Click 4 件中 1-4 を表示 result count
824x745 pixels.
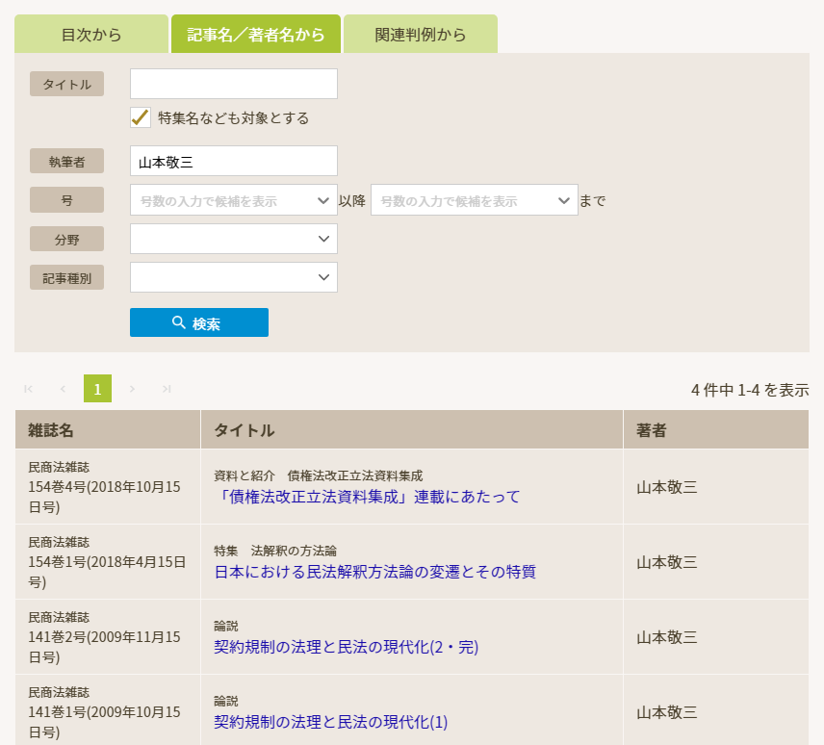click(750, 390)
